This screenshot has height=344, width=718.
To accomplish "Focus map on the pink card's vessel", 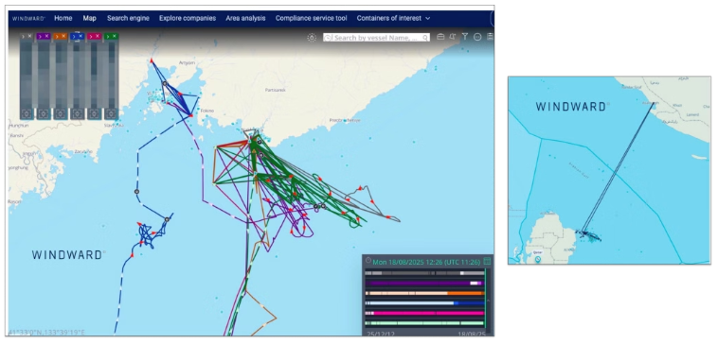I will (94, 113).
